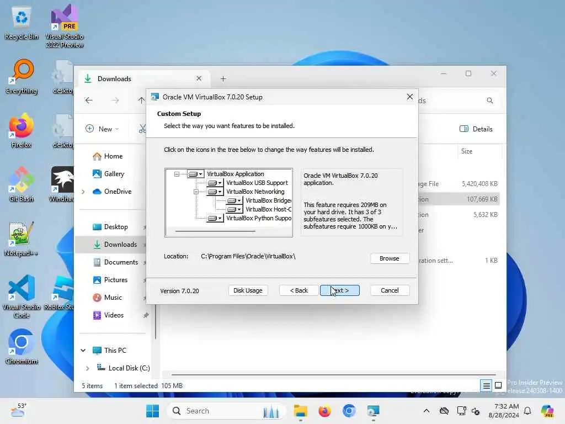Select Visual Studio Code desktop icon
Image resolution: width=565 pixels, height=424 pixels.
coord(22,296)
